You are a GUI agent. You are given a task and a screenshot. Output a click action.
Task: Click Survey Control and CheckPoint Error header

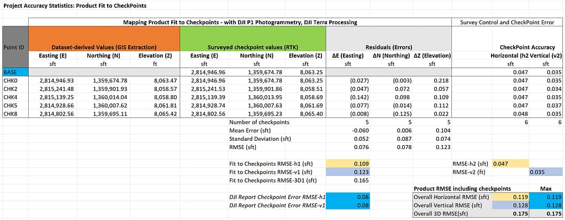coord(506,22)
